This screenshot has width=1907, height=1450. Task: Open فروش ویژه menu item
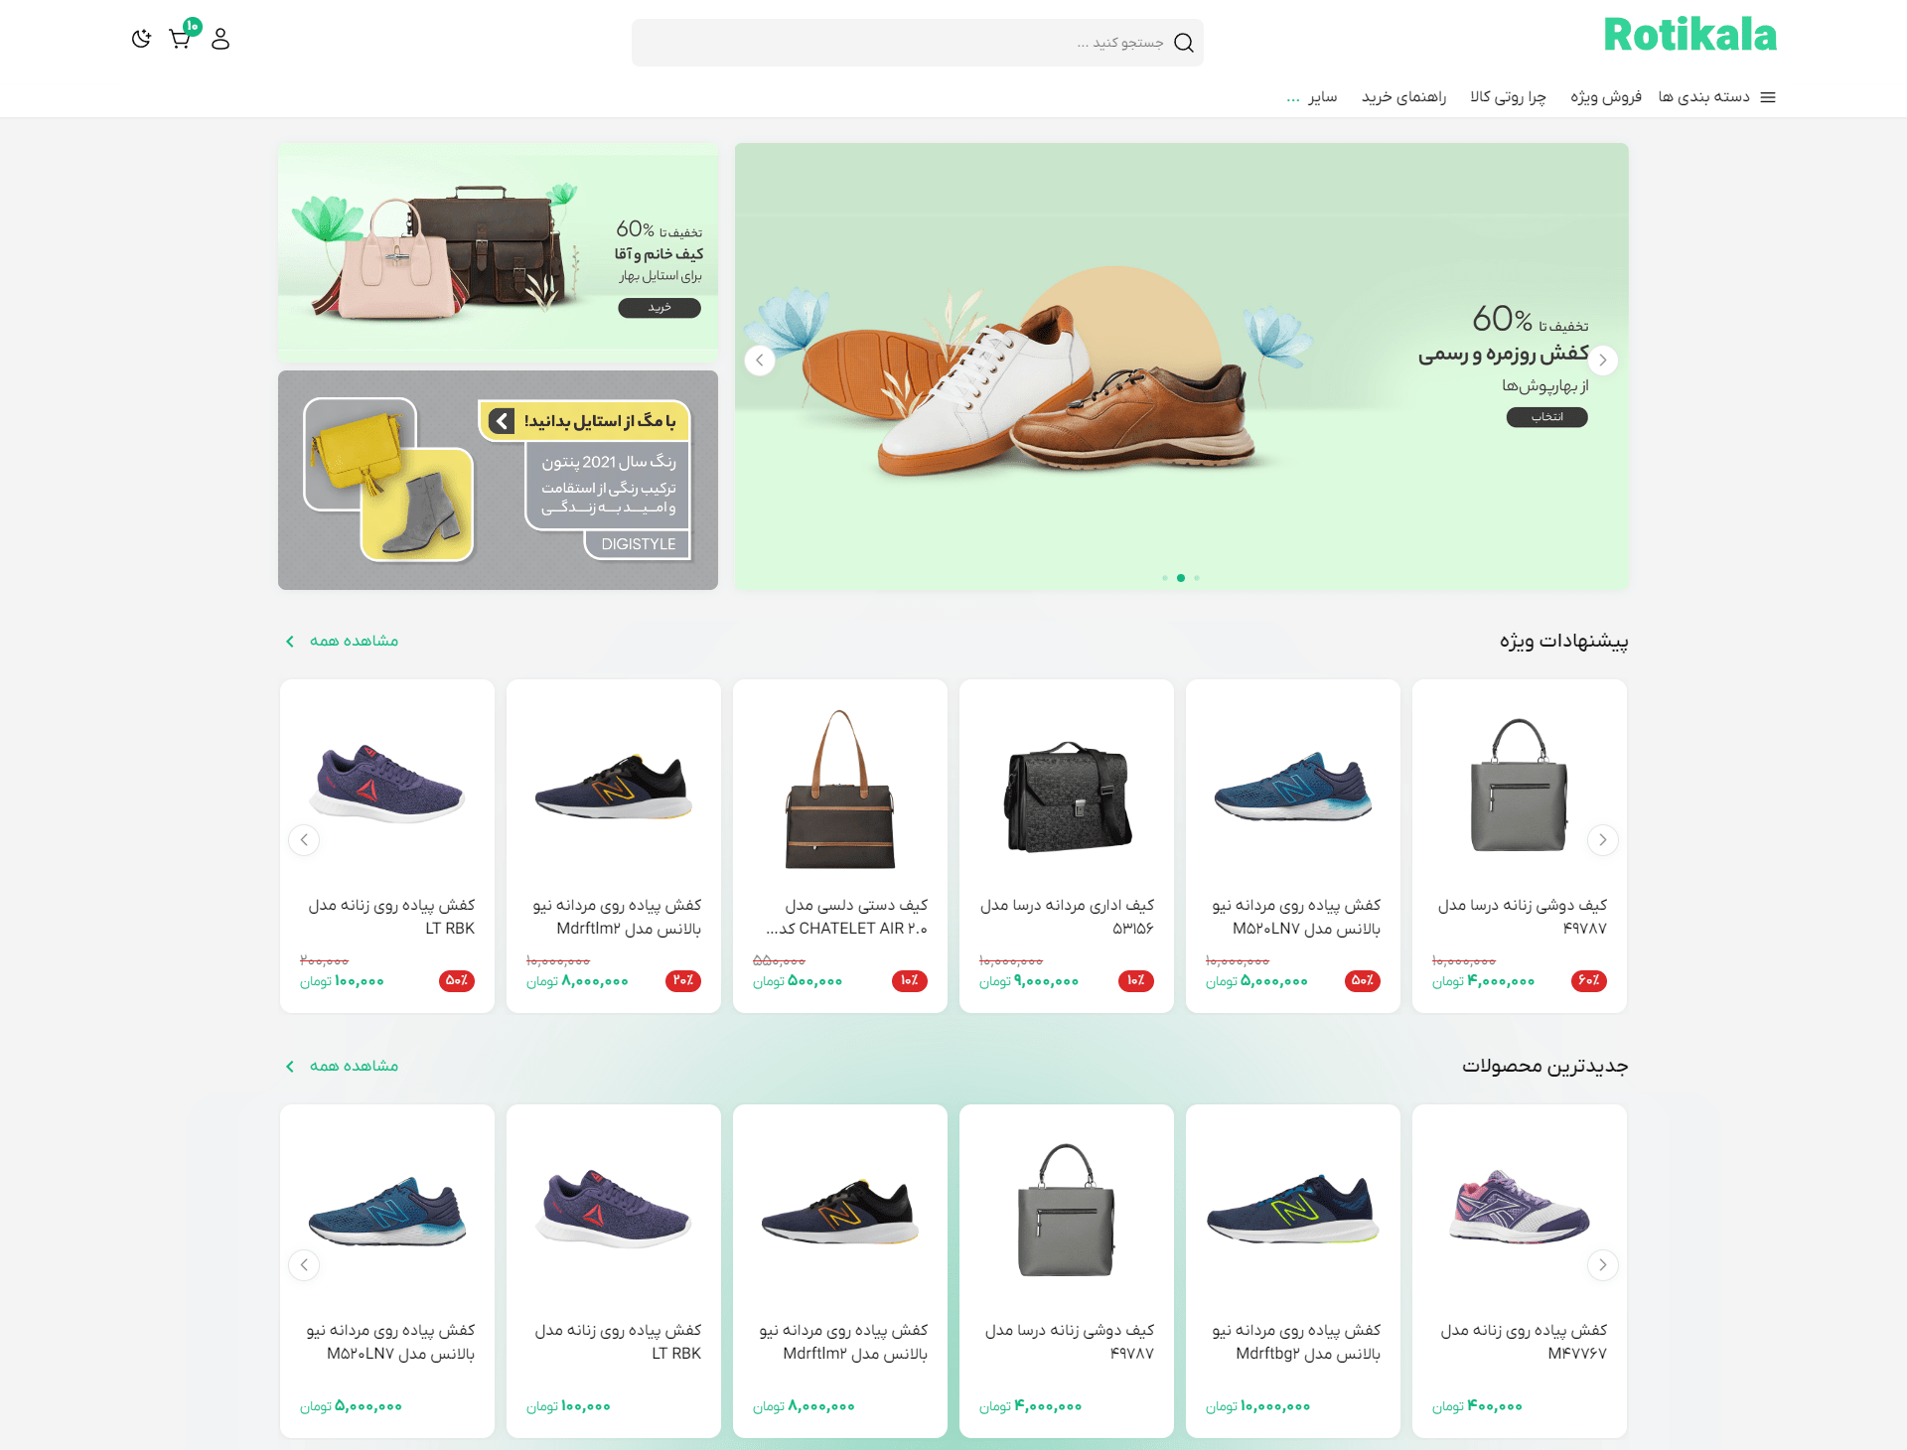point(1606,96)
